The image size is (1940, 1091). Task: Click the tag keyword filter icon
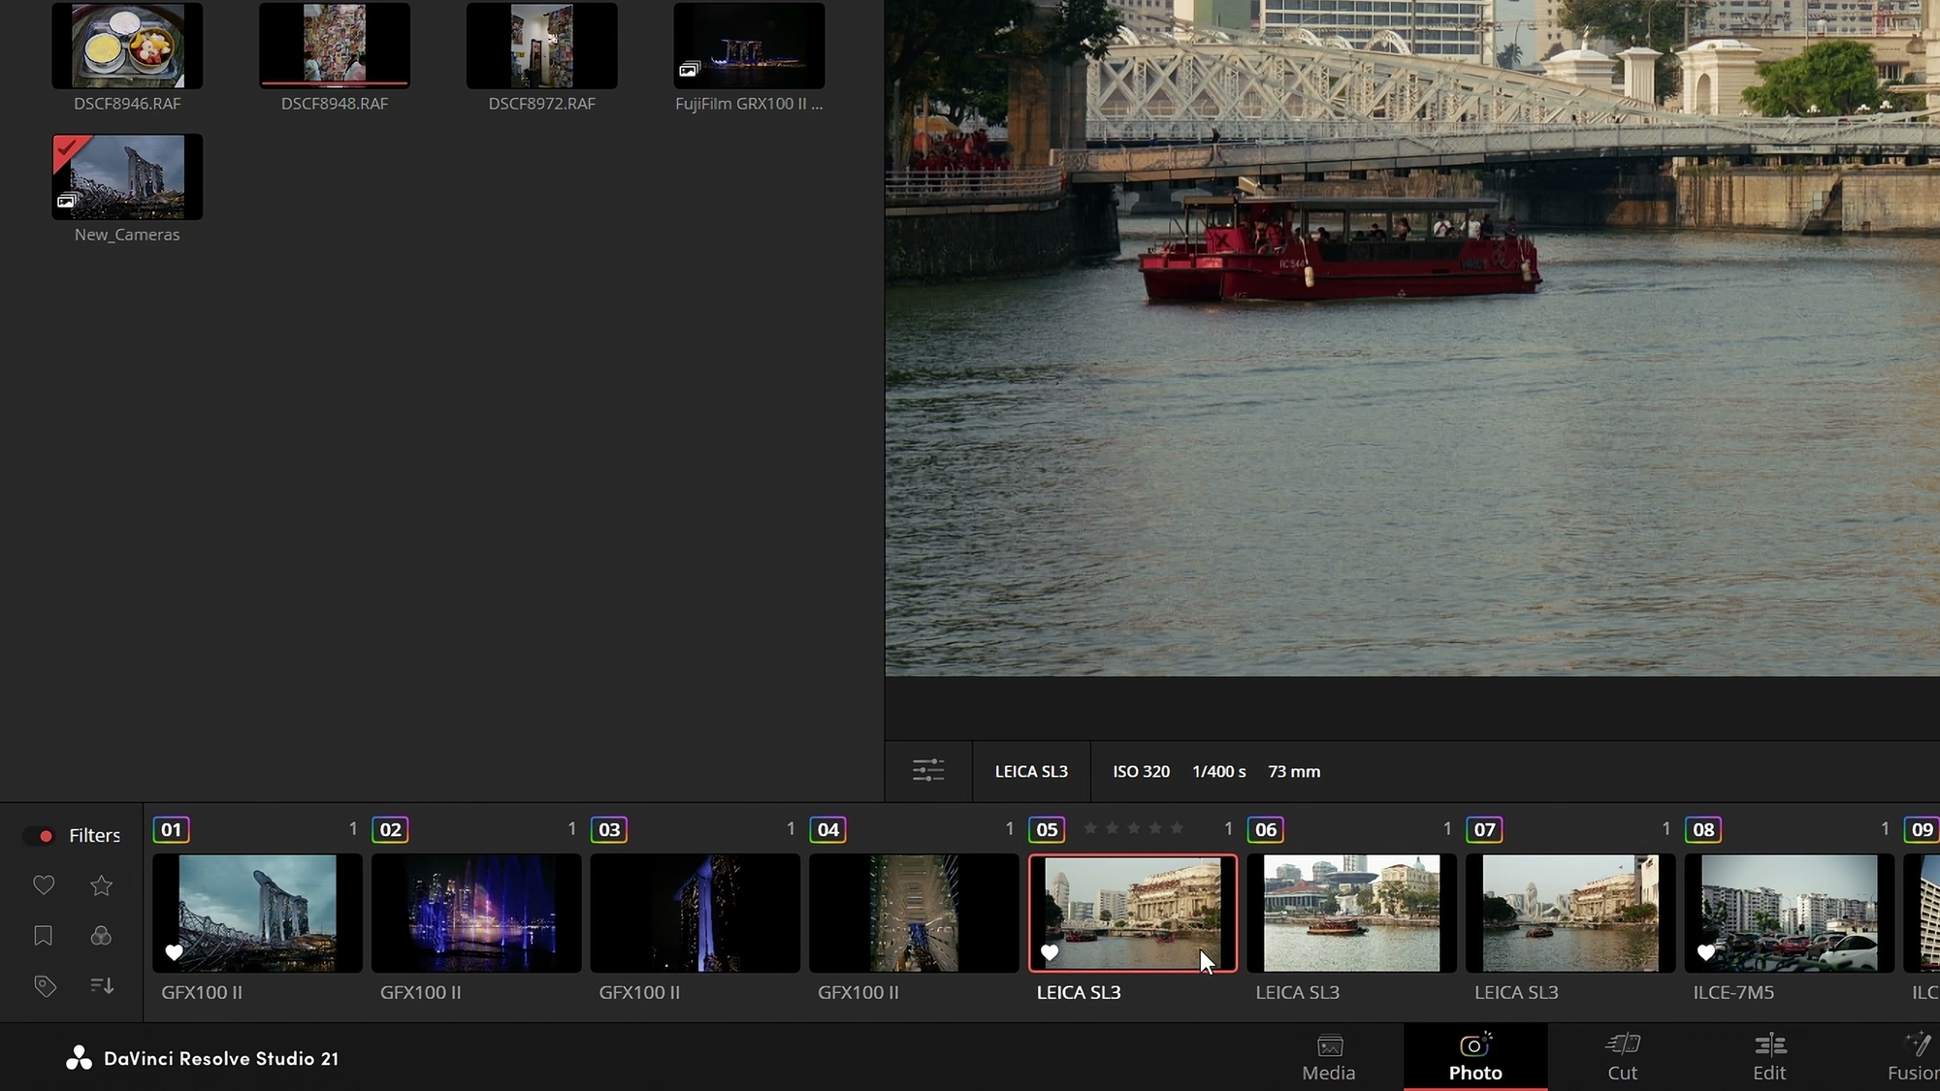coord(45,986)
